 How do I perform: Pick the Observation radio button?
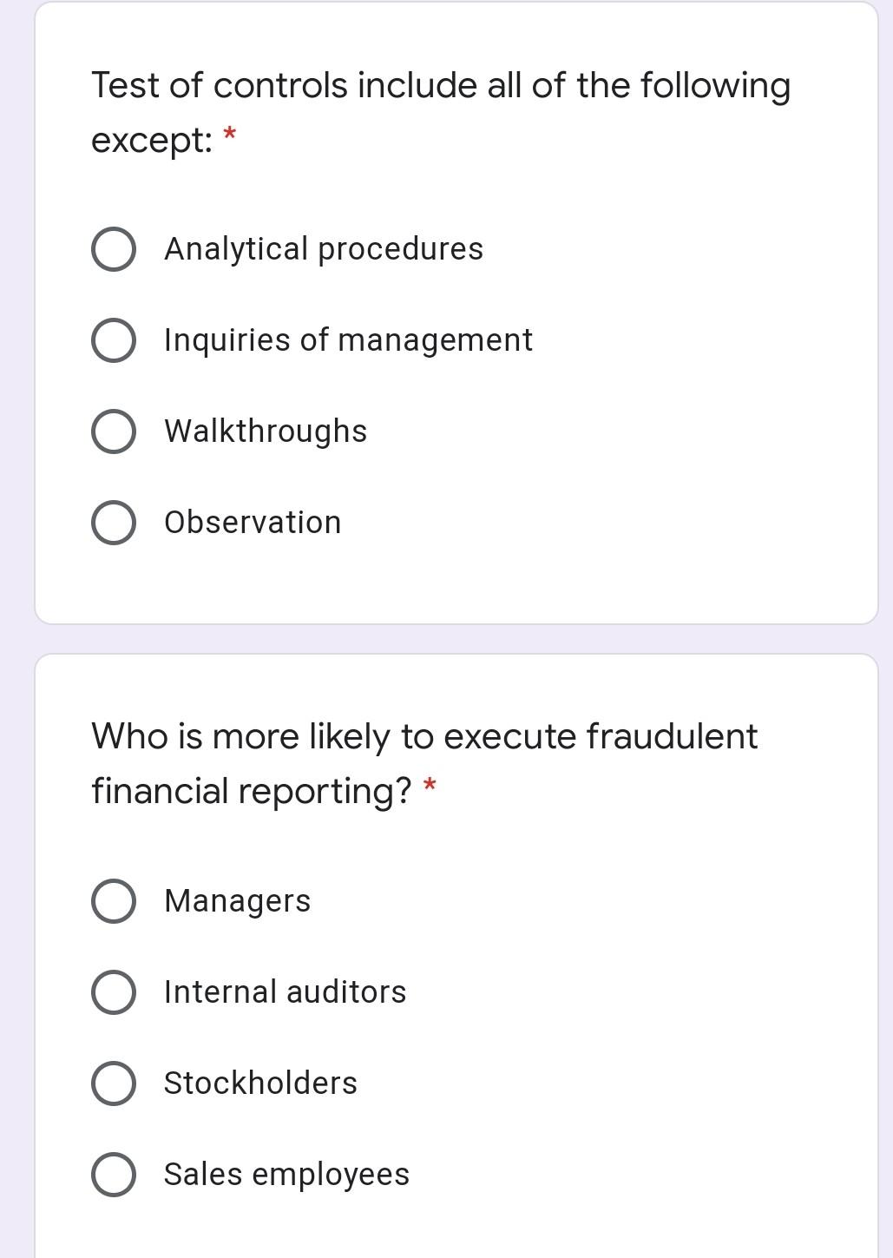(113, 523)
